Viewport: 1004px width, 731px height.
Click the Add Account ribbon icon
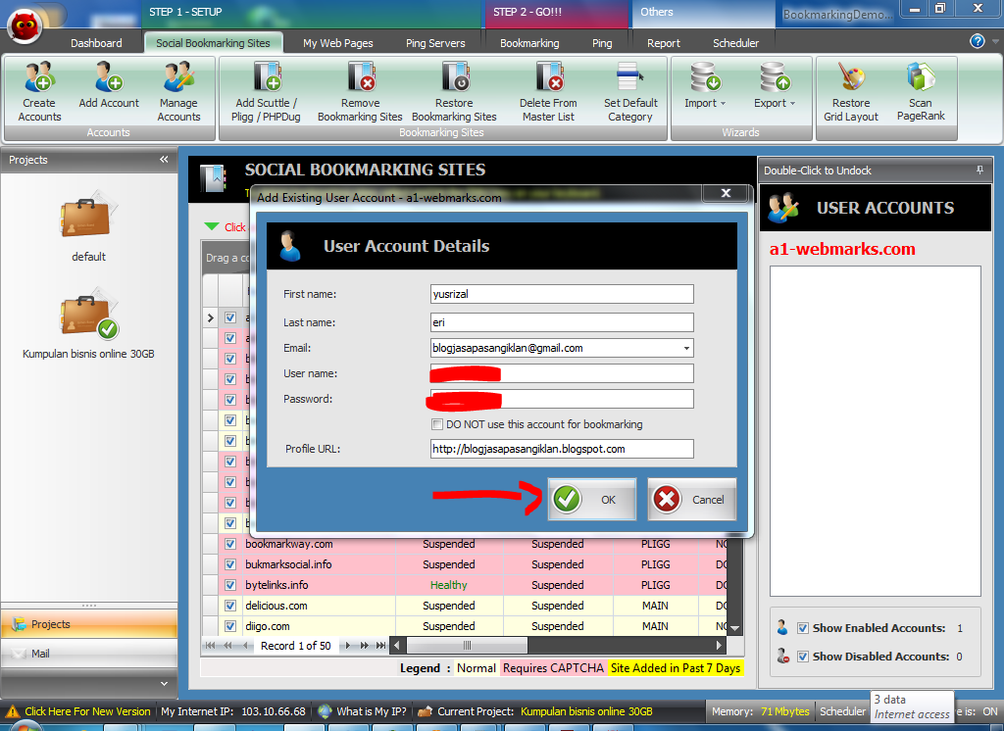point(109,85)
